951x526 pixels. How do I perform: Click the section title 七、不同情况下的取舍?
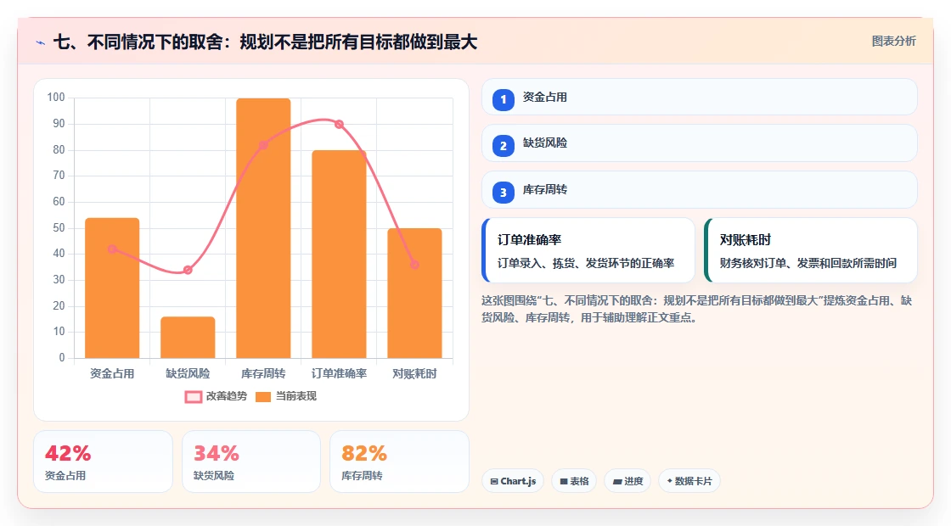(265, 42)
